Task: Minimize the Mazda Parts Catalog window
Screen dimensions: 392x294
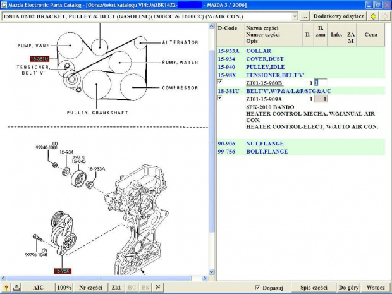Action: click(370, 5)
